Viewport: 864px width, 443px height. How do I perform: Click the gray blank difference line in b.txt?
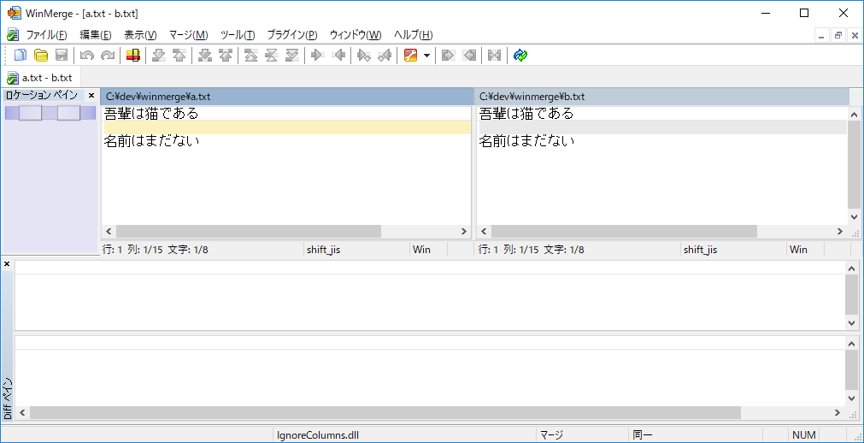(662, 127)
